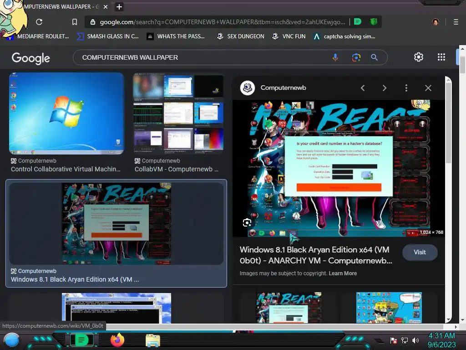Open Google quick settings gear
The height and width of the screenshot is (350, 466).
click(419, 57)
